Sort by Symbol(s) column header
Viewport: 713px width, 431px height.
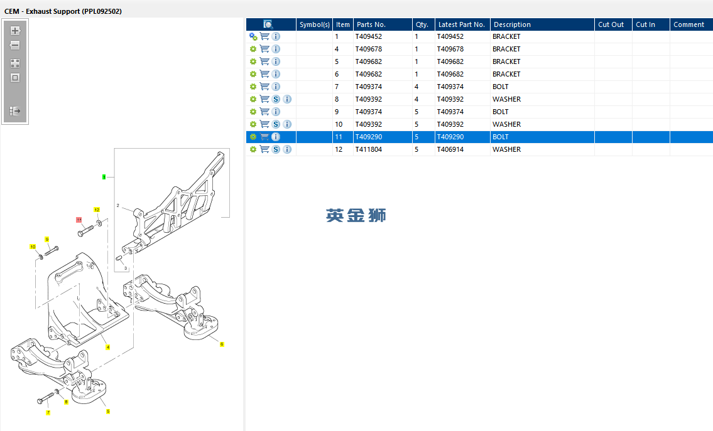point(315,24)
